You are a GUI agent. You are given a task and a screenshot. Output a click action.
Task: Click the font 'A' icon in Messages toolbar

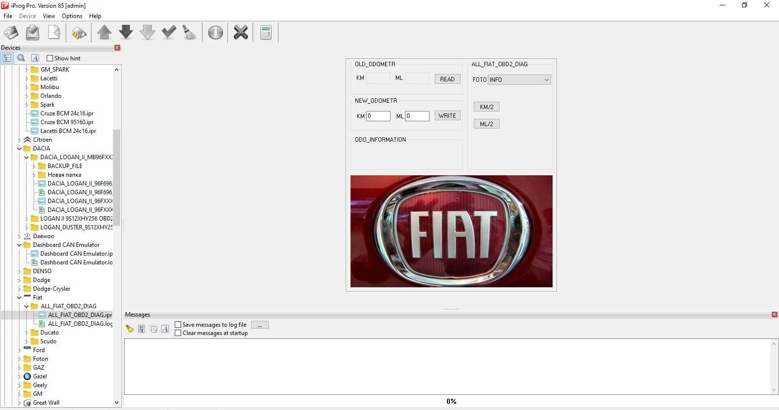pyautogui.click(x=165, y=329)
